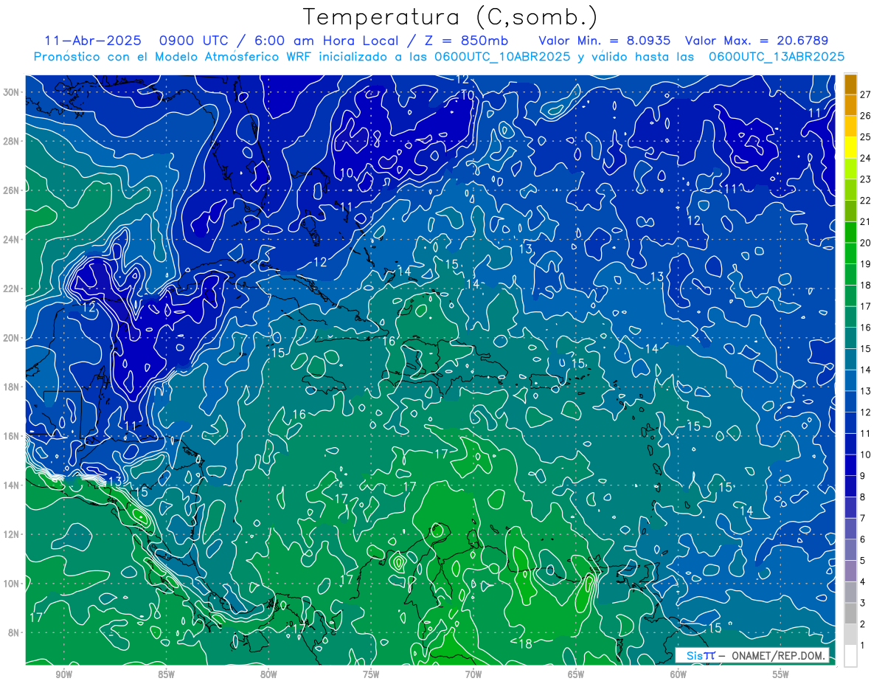This screenshot has width=885, height=684.
Task: Click the '14N' latitude axis label
Action: coord(10,486)
